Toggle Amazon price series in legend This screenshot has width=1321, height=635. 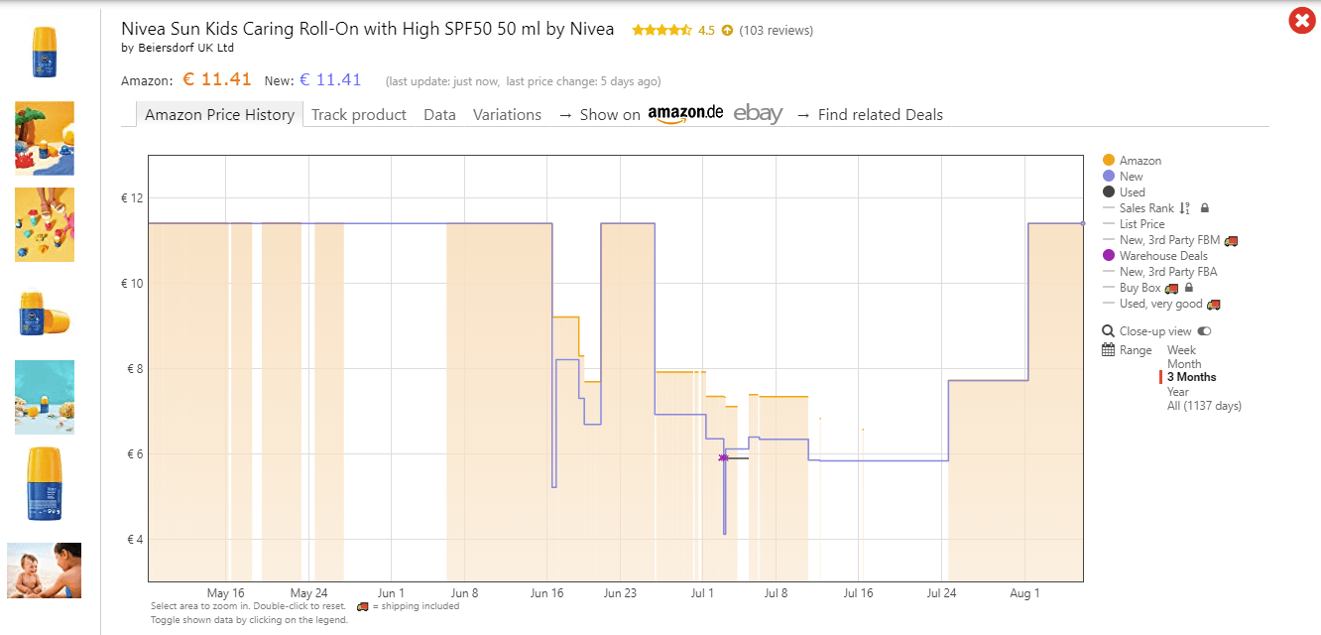pos(1140,161)
